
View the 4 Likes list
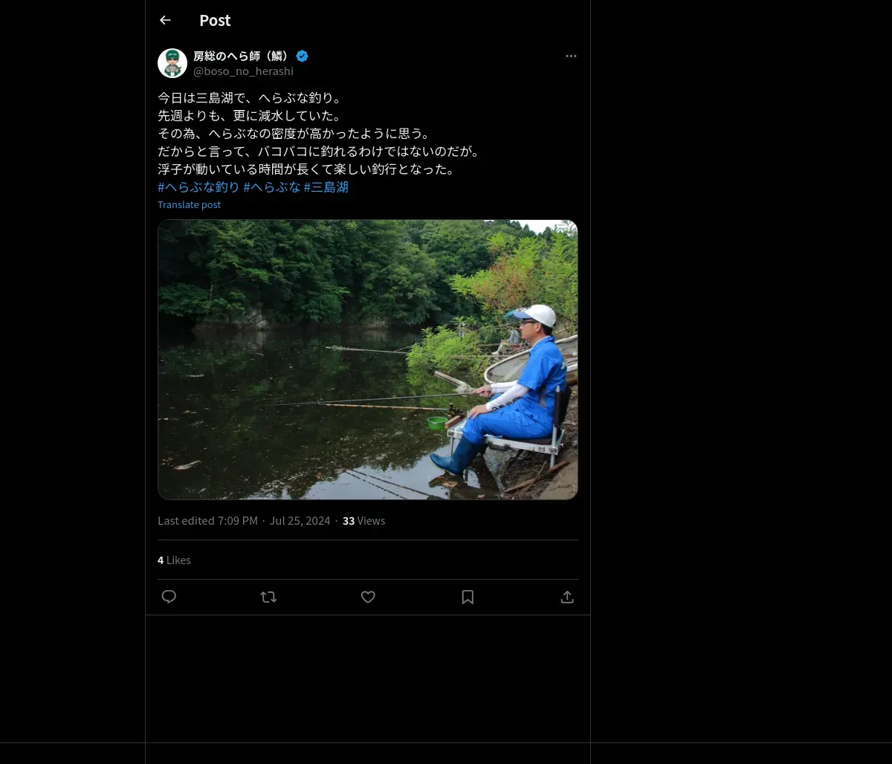pyautogui.click(x=174, y=560)
